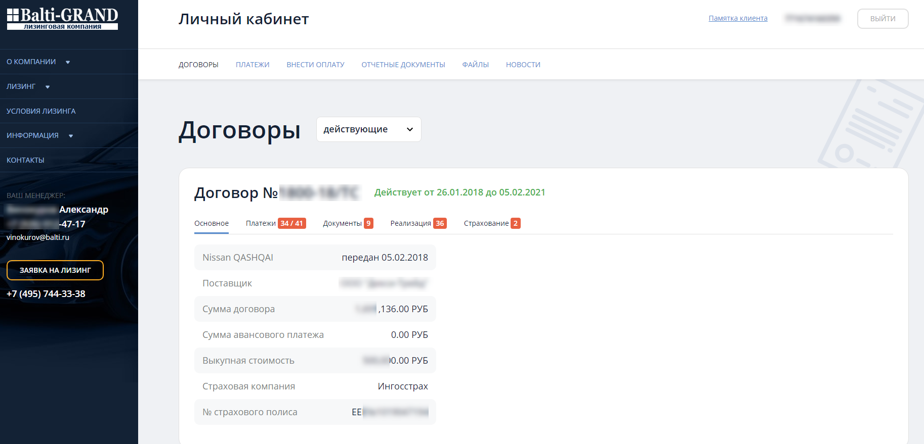Open the ФАЙЛЫ section
Viewport: 924px width, 444px height.
pos(475,65)
